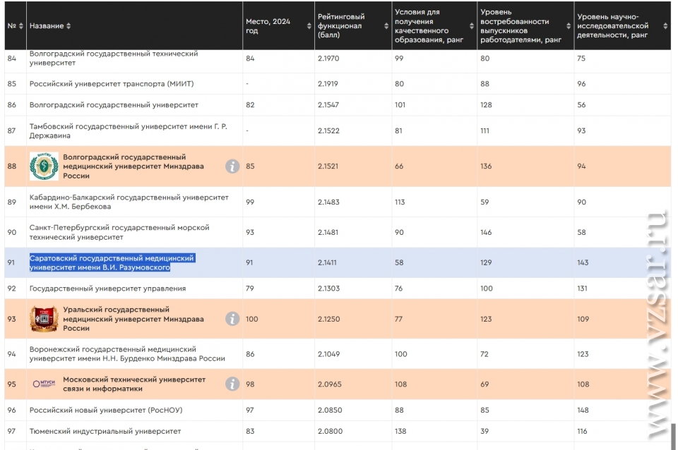
Task: Open Тюменский индустриальный университет
Action: pos(105,431)
